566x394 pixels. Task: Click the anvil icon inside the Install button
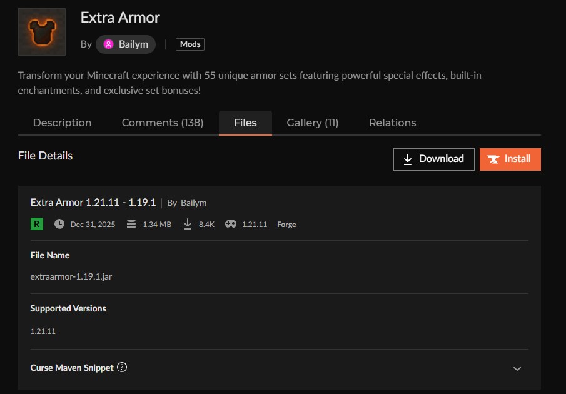494,159
